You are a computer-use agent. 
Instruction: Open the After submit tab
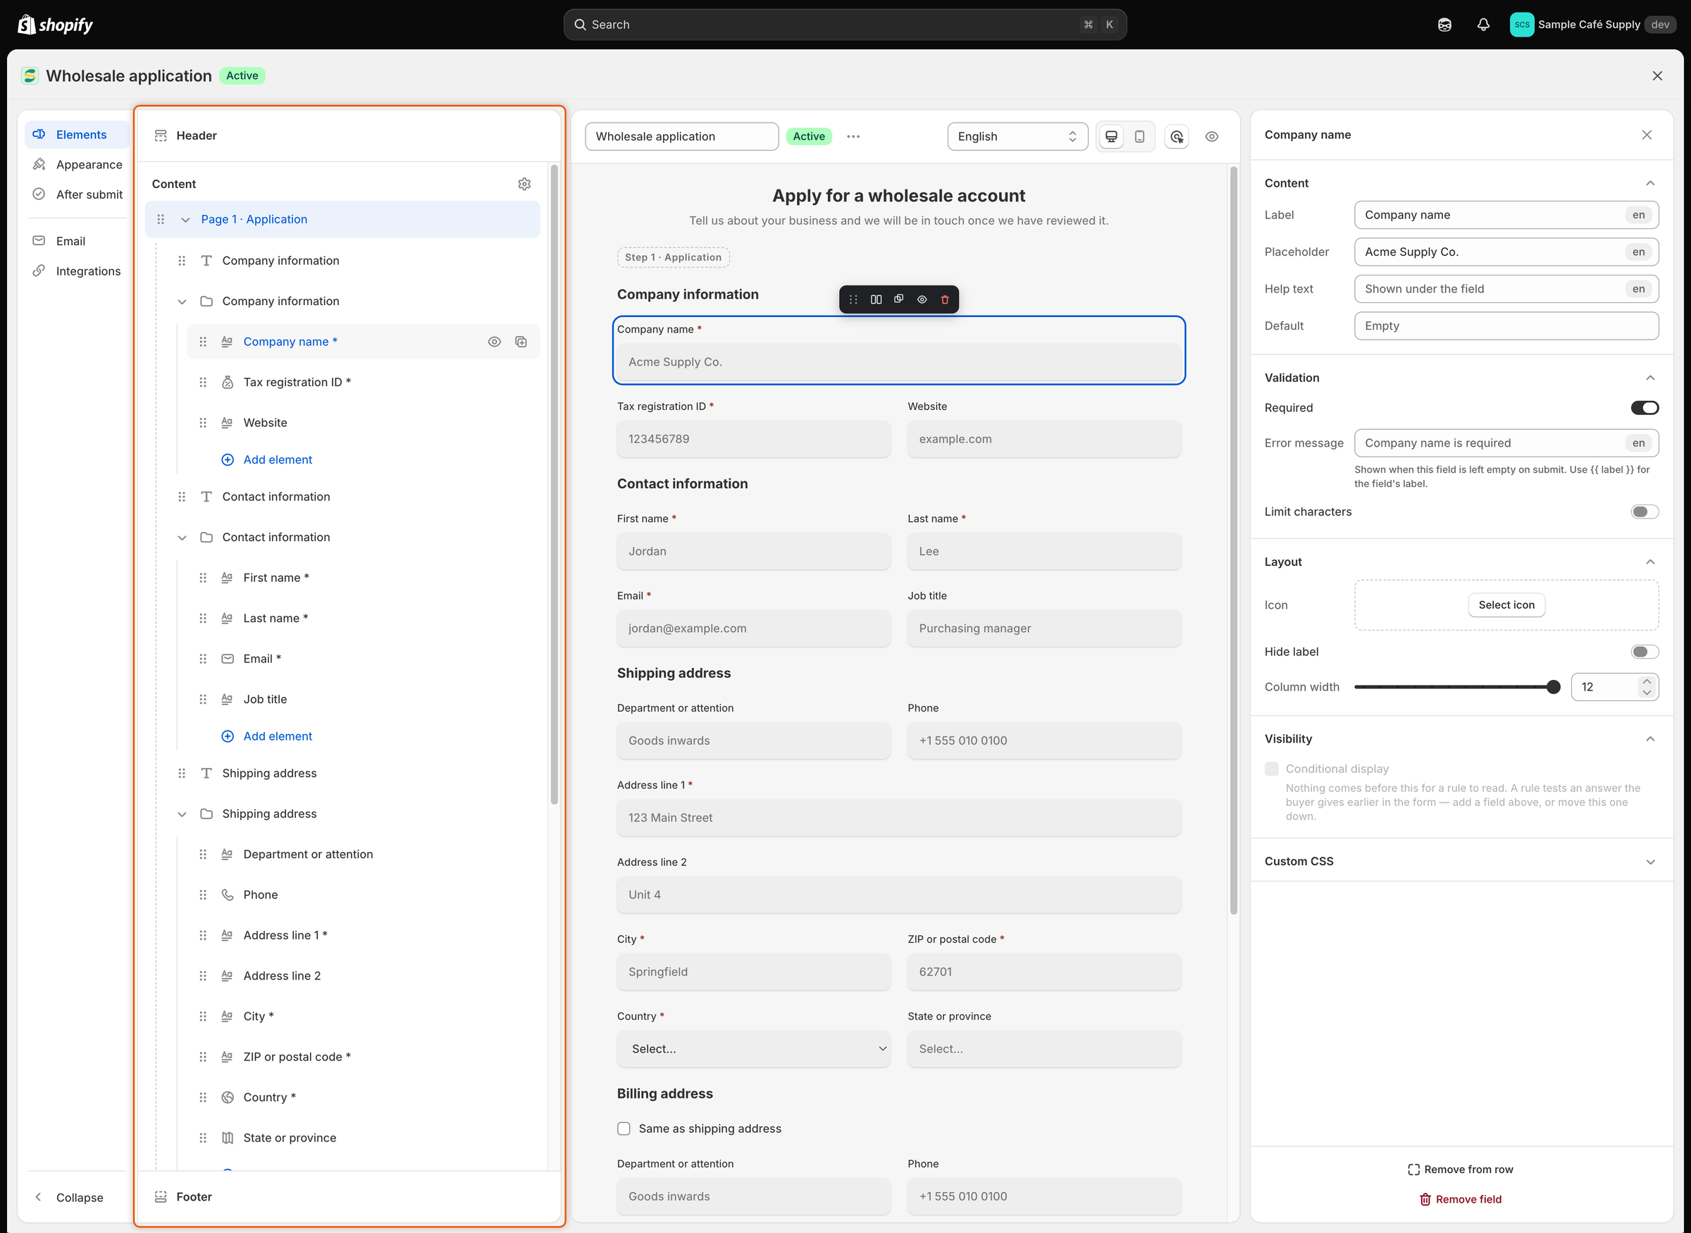click(78, 194)
